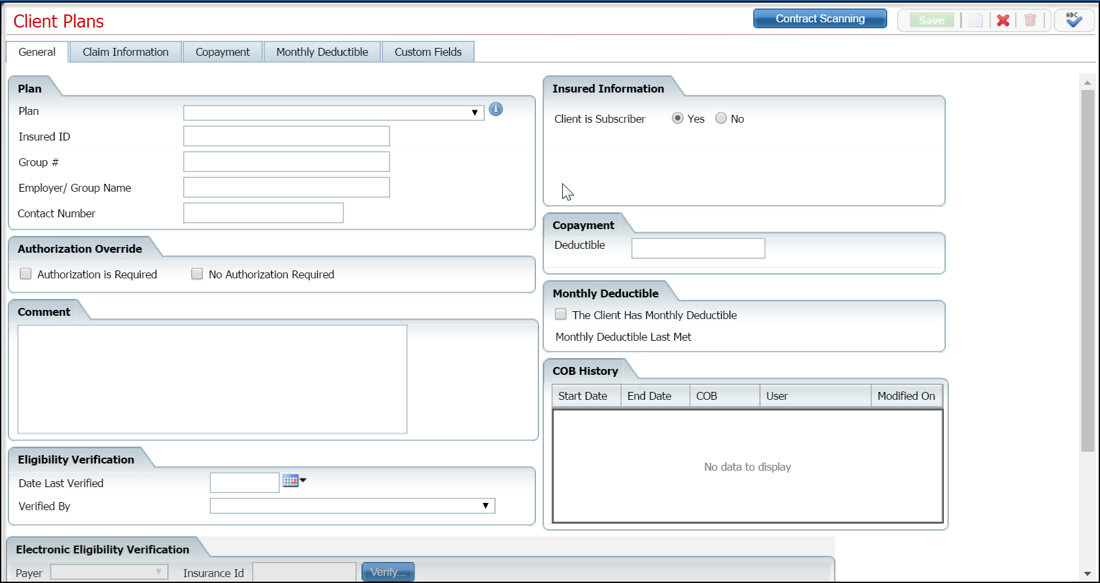Switch to the Claim Information tab
The width and height of the screenshot is (1100, 583).
point(125,52)
